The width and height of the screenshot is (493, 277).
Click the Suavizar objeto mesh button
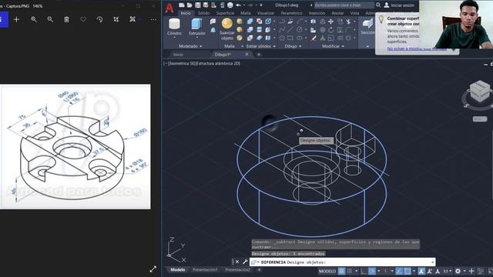click(226, 29)
